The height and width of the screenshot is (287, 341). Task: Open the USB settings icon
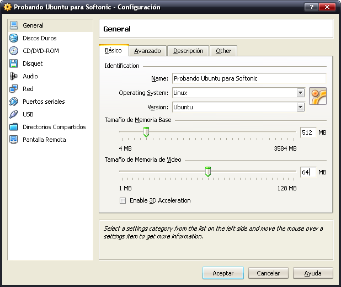click(14, 114)
